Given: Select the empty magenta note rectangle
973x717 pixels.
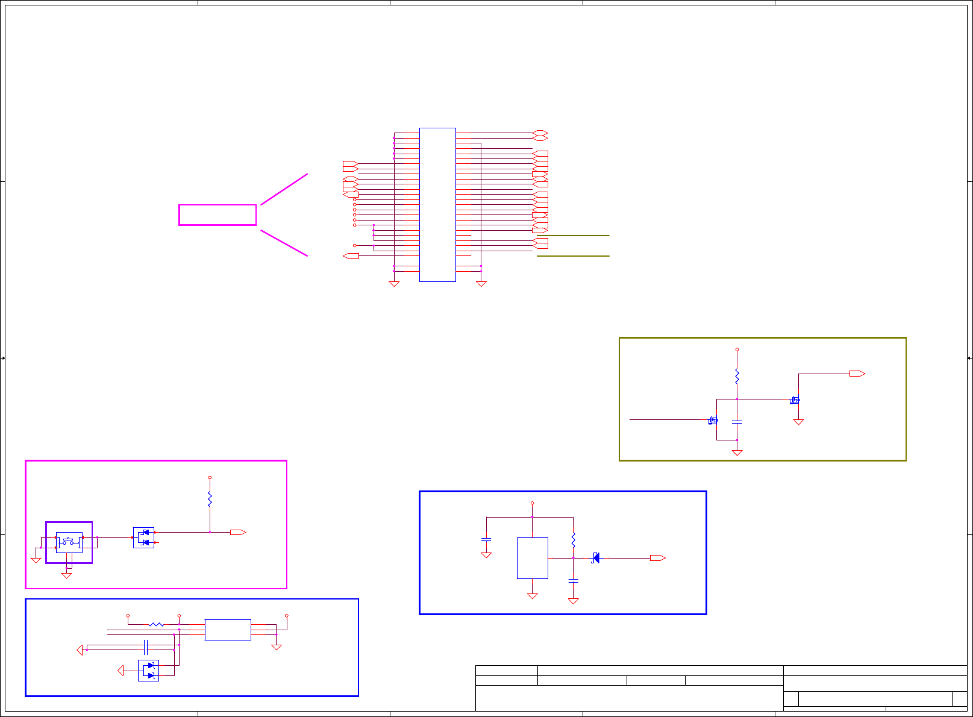Looking at the screenshot, I should point(217,215).
